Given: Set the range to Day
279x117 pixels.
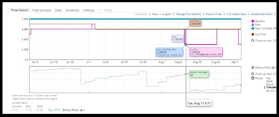Looking at the screenshot, I should (x=268, y=78).
